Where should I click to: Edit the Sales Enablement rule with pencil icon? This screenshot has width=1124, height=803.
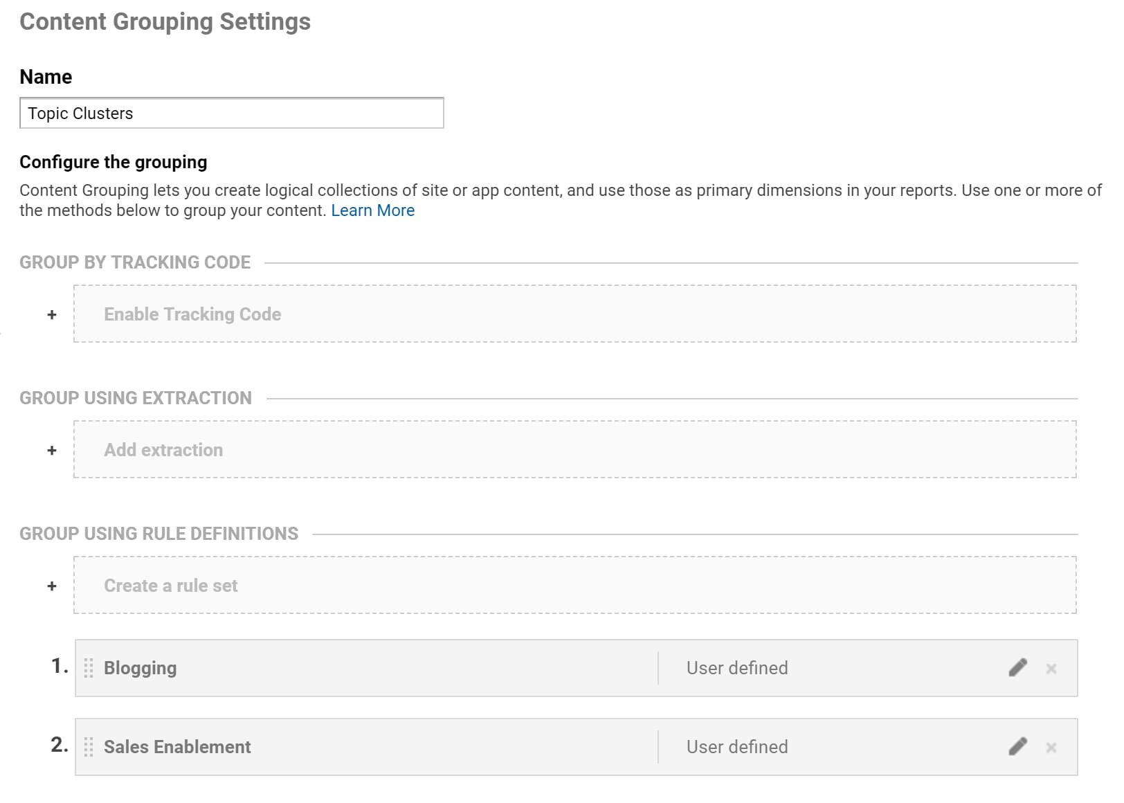click(1017, 747)
